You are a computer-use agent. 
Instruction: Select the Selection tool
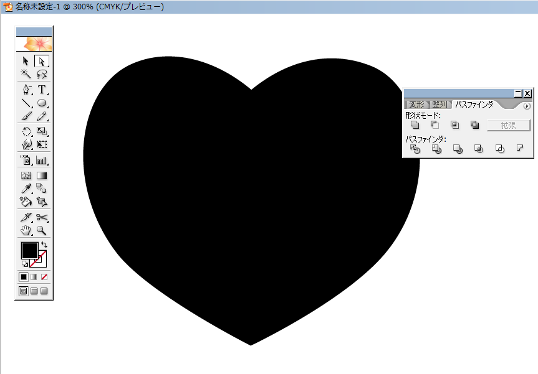[25, 60]
